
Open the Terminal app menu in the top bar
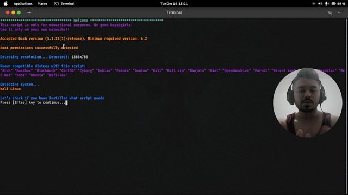pos(64,4)
